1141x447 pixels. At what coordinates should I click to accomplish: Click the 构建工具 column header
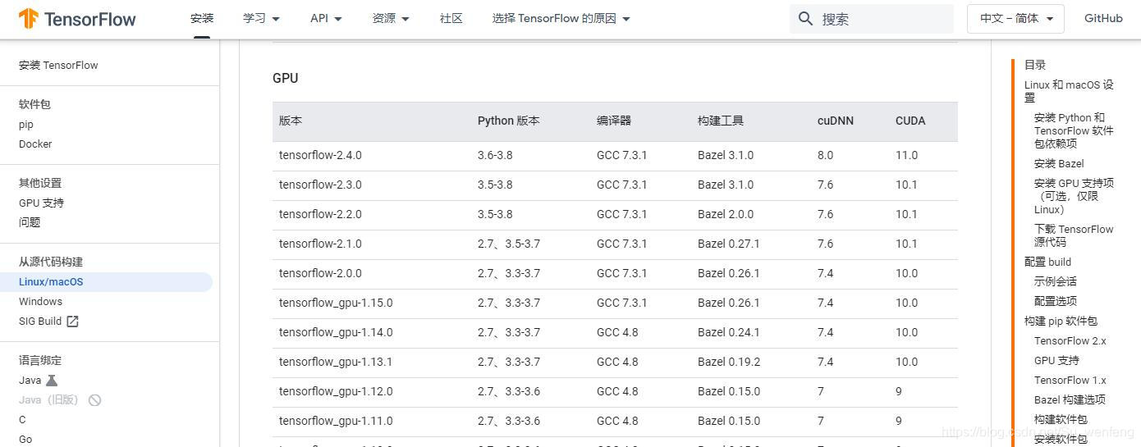click(721, 121)
